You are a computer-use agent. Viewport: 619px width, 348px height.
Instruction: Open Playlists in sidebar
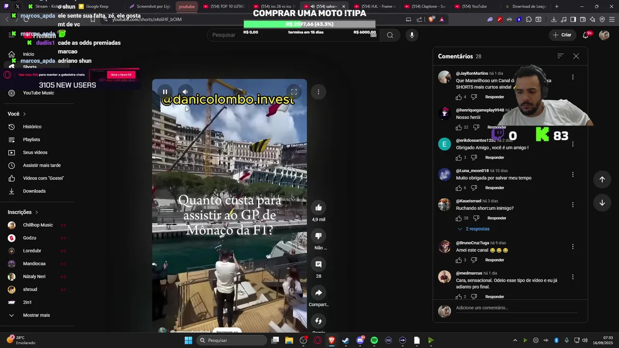click(31, 140)
